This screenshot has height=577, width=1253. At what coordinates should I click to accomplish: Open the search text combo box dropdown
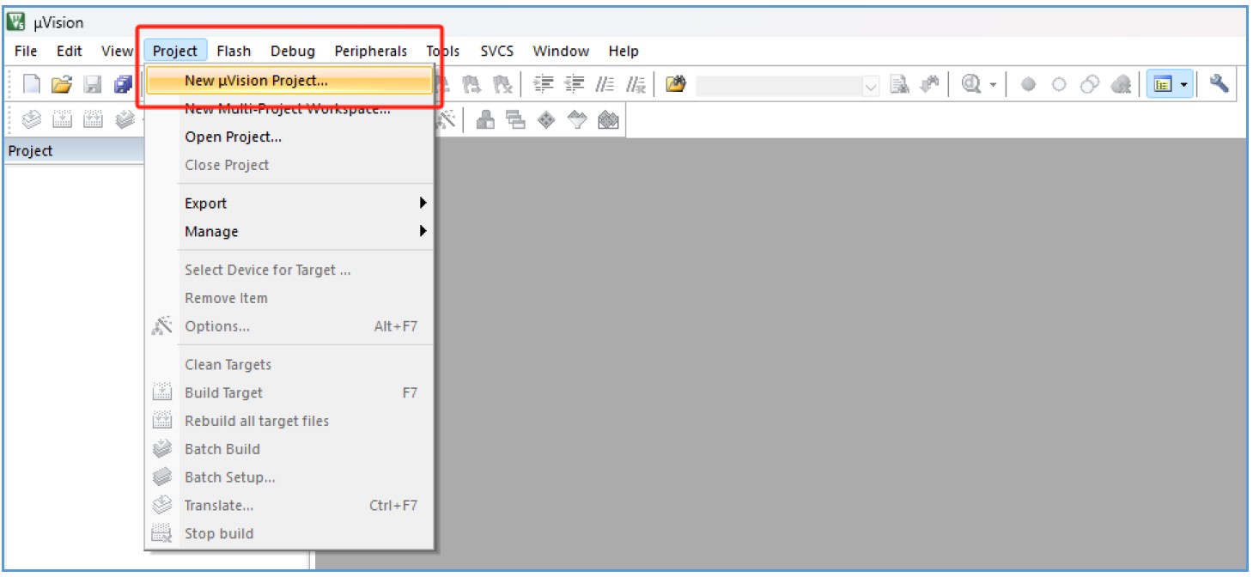871,84
